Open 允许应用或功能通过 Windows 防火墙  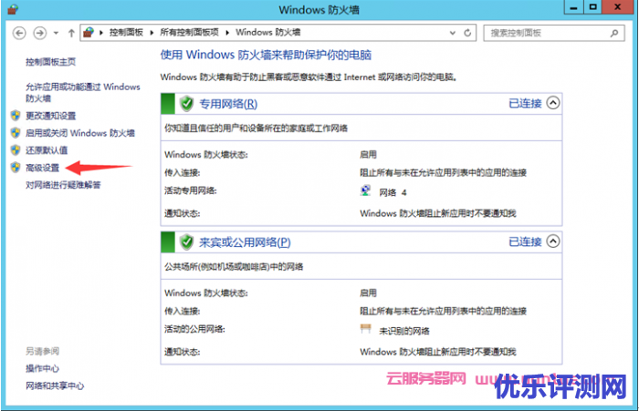(x=83, y=92)
